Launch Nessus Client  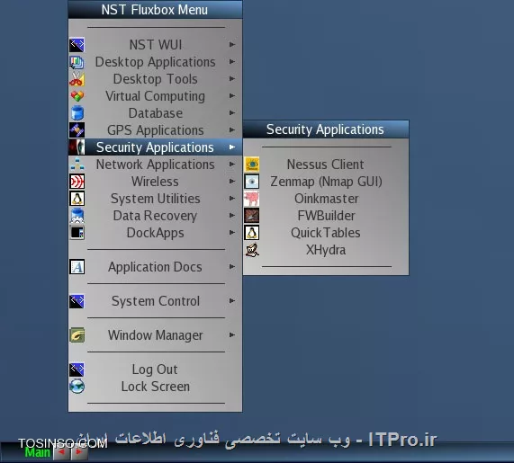[x=326, y=165]
